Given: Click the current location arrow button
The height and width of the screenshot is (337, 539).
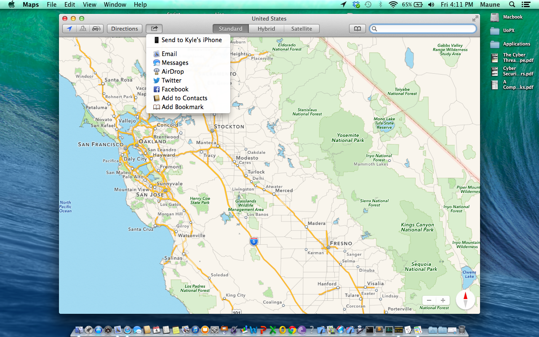Looking at the screenshot, I should (69, 29).
